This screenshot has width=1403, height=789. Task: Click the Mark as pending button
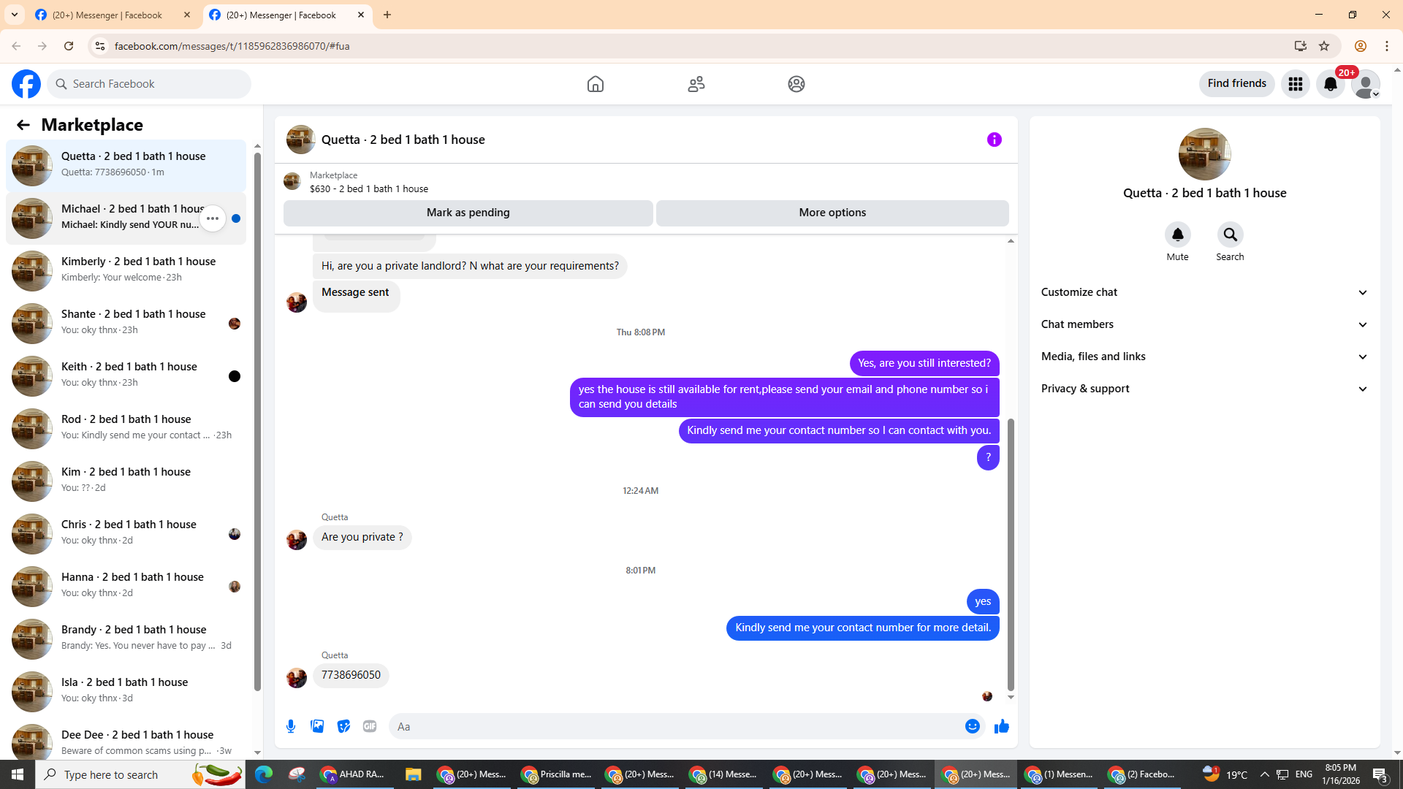pos(468,213)
